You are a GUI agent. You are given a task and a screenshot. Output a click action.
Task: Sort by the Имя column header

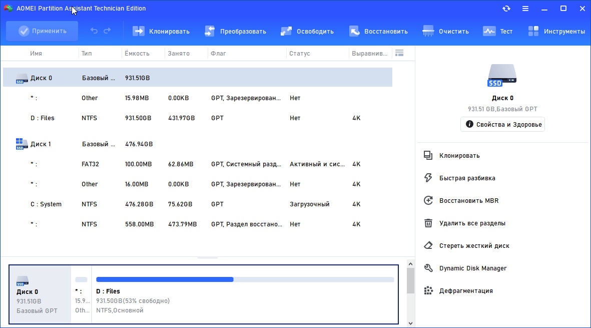(36, 54)
